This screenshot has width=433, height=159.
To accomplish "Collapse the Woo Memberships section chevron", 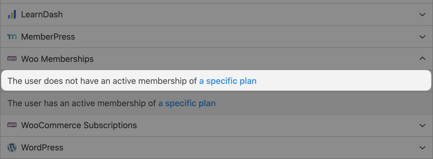I will click(x=422, y=59).
